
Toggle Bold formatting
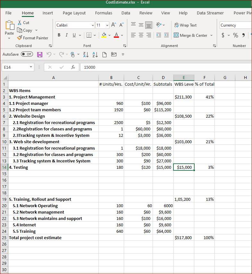59,35
